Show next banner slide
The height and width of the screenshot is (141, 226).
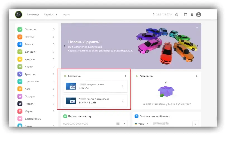point(198,46)
